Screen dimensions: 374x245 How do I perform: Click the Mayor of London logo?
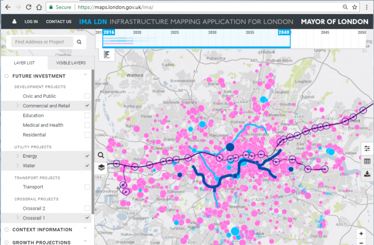(x=335, y=22)
